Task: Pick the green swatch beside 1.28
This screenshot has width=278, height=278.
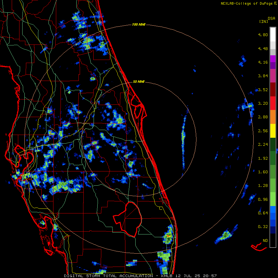Action: [x=273, y=185]
